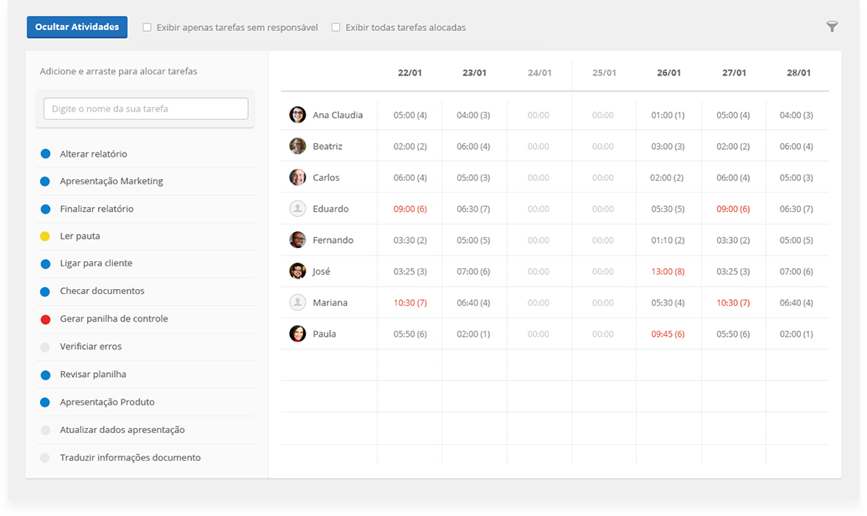Click blue dot beside Apresentação Marketing

45,182
